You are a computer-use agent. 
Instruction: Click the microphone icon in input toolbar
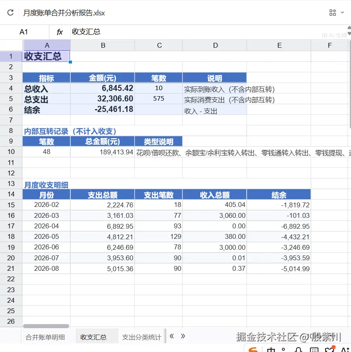(x=299, y=350)
